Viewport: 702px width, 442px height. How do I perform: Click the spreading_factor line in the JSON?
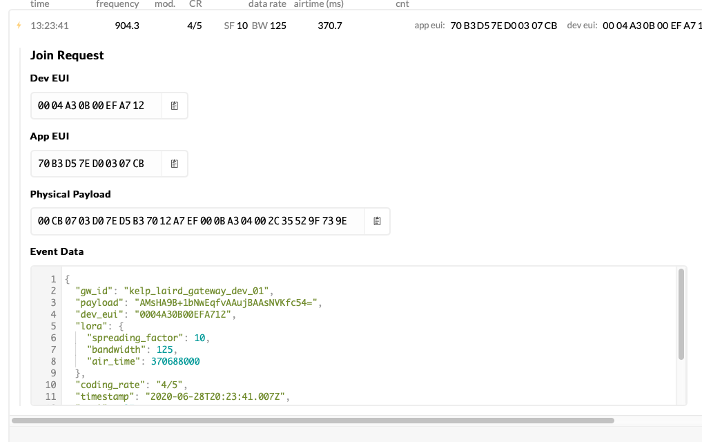tap(148, 338)
